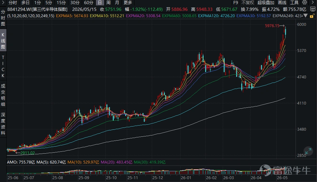Click the MA(30): 419.39亿 volume legend
Screen dimensions: 317x182
pos(150,162)
